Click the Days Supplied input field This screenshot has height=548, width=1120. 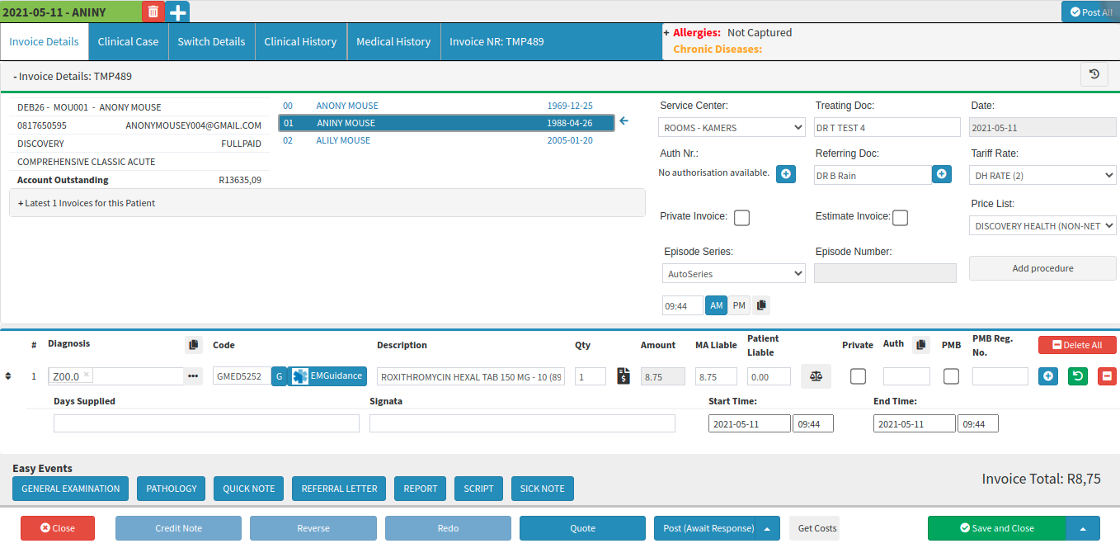click(x=206, y=423)
